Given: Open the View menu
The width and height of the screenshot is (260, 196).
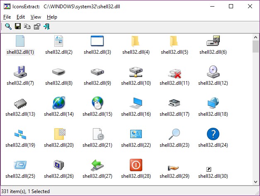Looking at the screenshot, I should click(36, 17).
